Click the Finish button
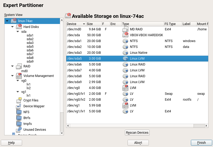The image size is (213, 147). click(201, 143)
